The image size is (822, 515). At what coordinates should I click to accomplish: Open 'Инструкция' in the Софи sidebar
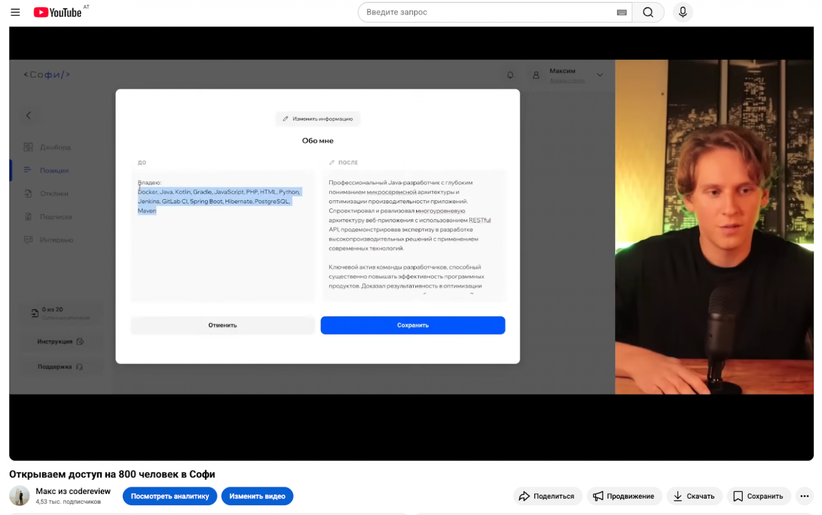point(60,342)
